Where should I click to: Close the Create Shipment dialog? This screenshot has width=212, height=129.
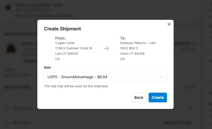[169, 24]
